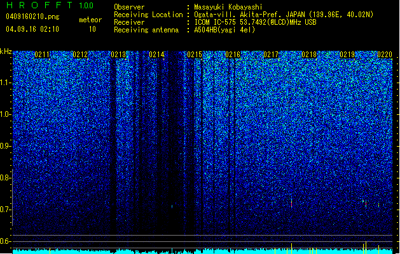This screenshot has width=400, height=254.
Task: Click the Receiver field label
Action: click(129, 22)
